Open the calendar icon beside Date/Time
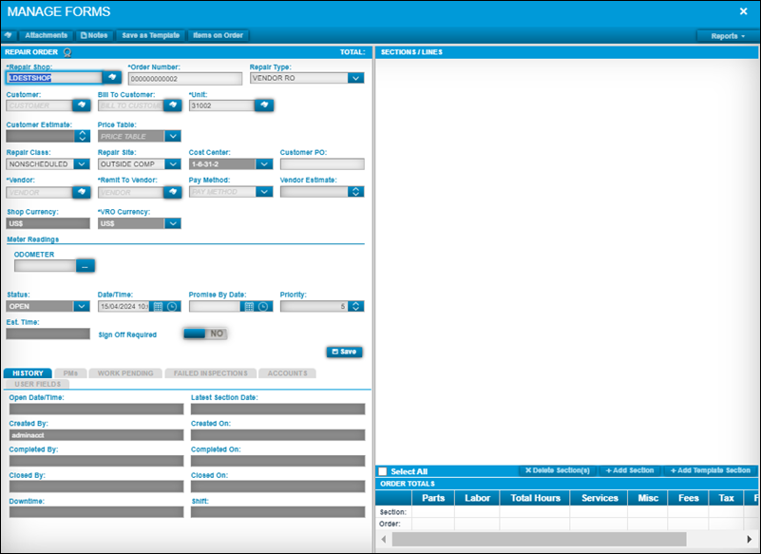This screenshot has height=554, width=761. (x=158, y=306)
